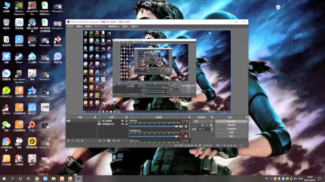Open the Tools (T) menu in OBS
This screenshot has height=182, width=325.
coord(125,26)
